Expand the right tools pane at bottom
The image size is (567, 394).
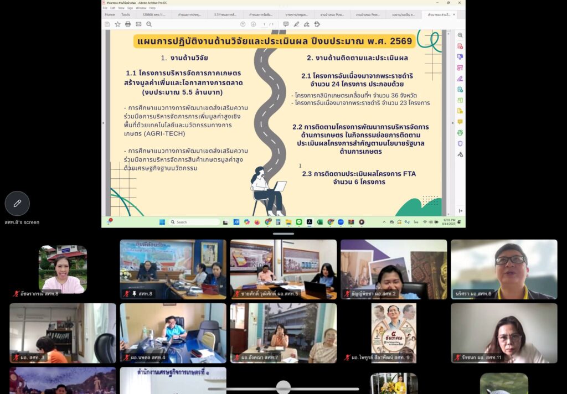(460, 211)
